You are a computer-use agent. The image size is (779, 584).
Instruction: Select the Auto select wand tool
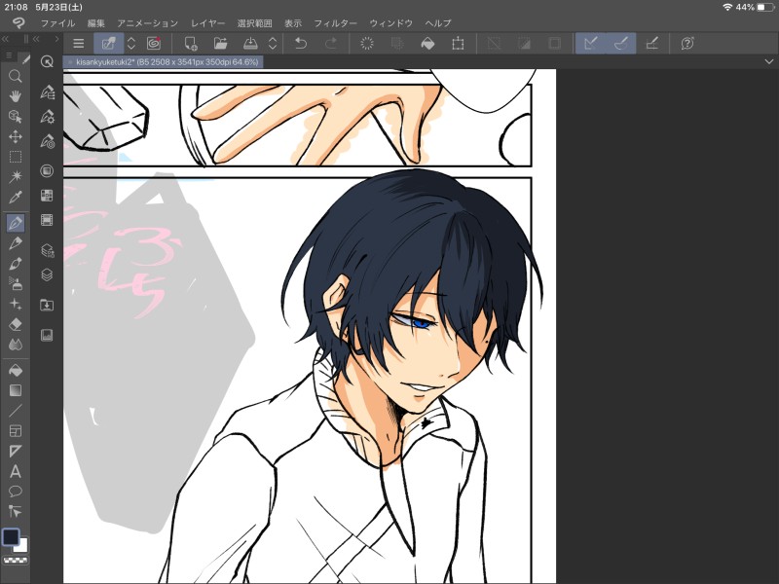click(x=16, y=176)
